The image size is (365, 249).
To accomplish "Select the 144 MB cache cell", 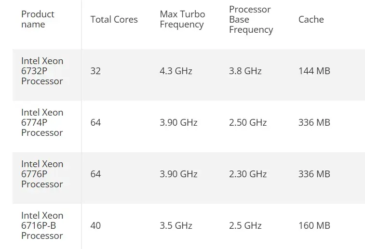I will [x=314, y=71].
